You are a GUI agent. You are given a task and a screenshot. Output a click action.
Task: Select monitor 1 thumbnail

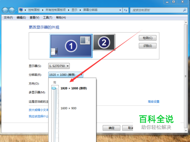71,46
